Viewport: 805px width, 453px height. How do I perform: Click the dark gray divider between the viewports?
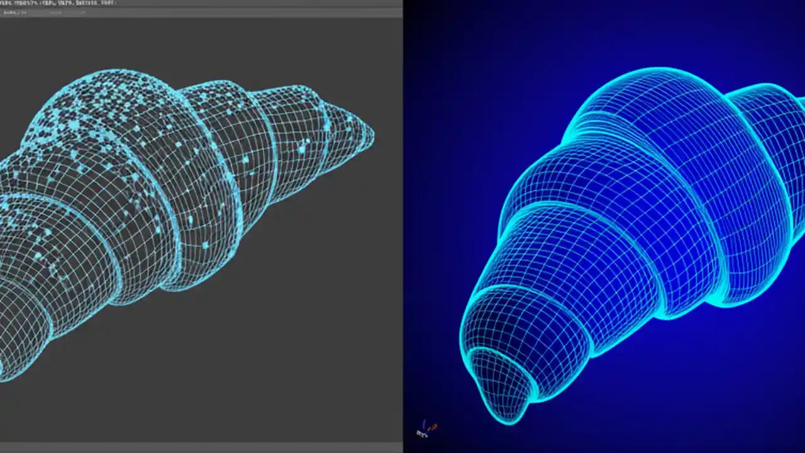402,226
